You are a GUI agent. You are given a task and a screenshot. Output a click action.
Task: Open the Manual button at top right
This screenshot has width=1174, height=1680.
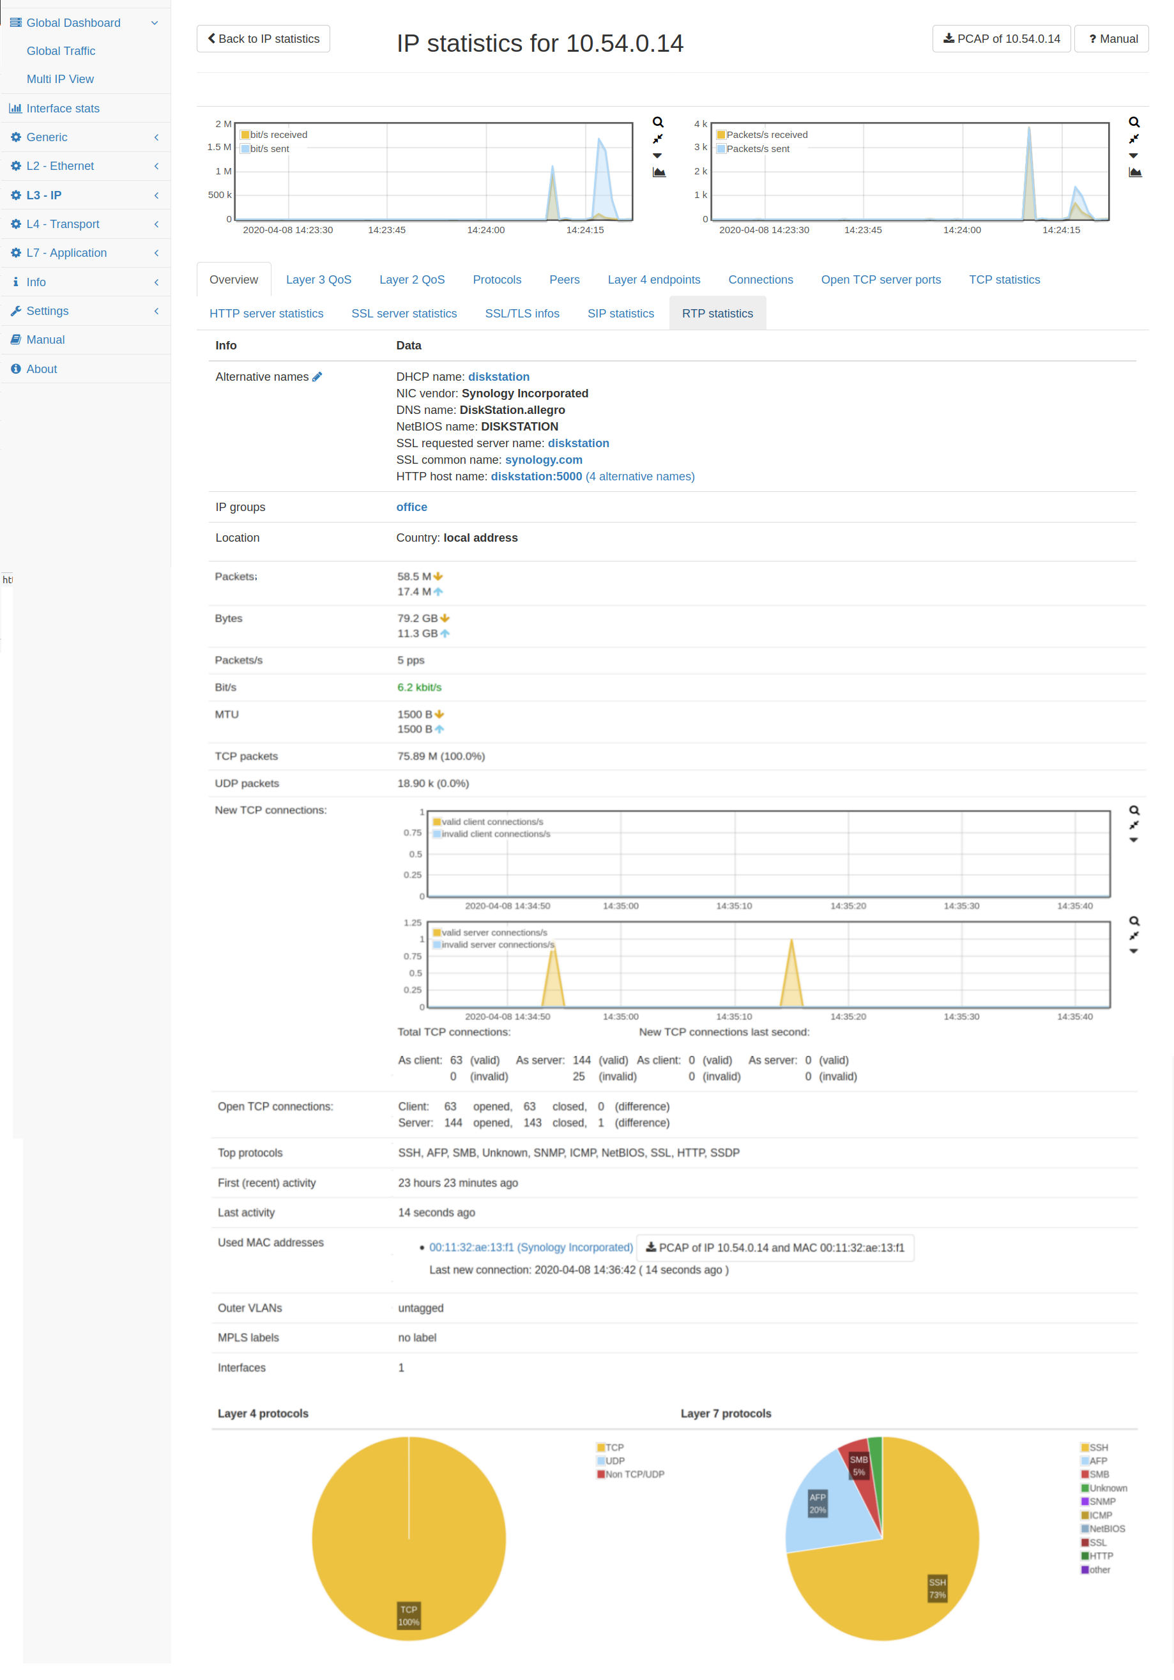pyautogui.click(x=1111, y=39)
